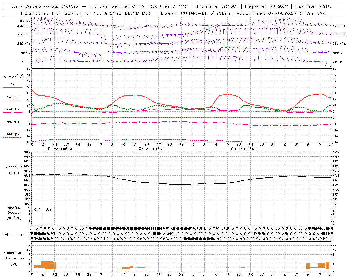
Task: Click 'Рассчитано: 07.09.2025 10:38 UTC' timestamp
Action: [x=281, y=13]
